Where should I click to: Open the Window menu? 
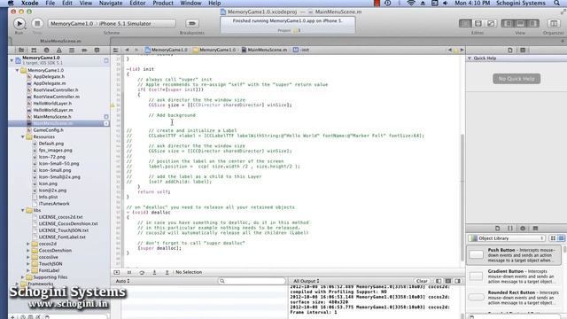pos(190,4)
